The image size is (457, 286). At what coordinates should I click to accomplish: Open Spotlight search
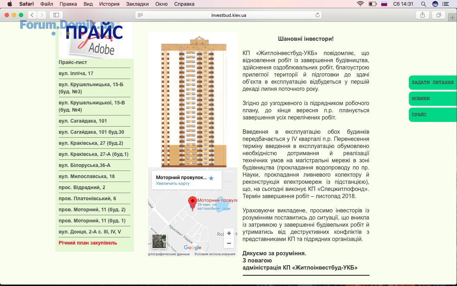pos(423,4)
